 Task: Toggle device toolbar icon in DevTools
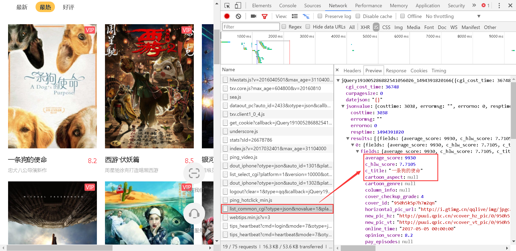coord(238,6)
